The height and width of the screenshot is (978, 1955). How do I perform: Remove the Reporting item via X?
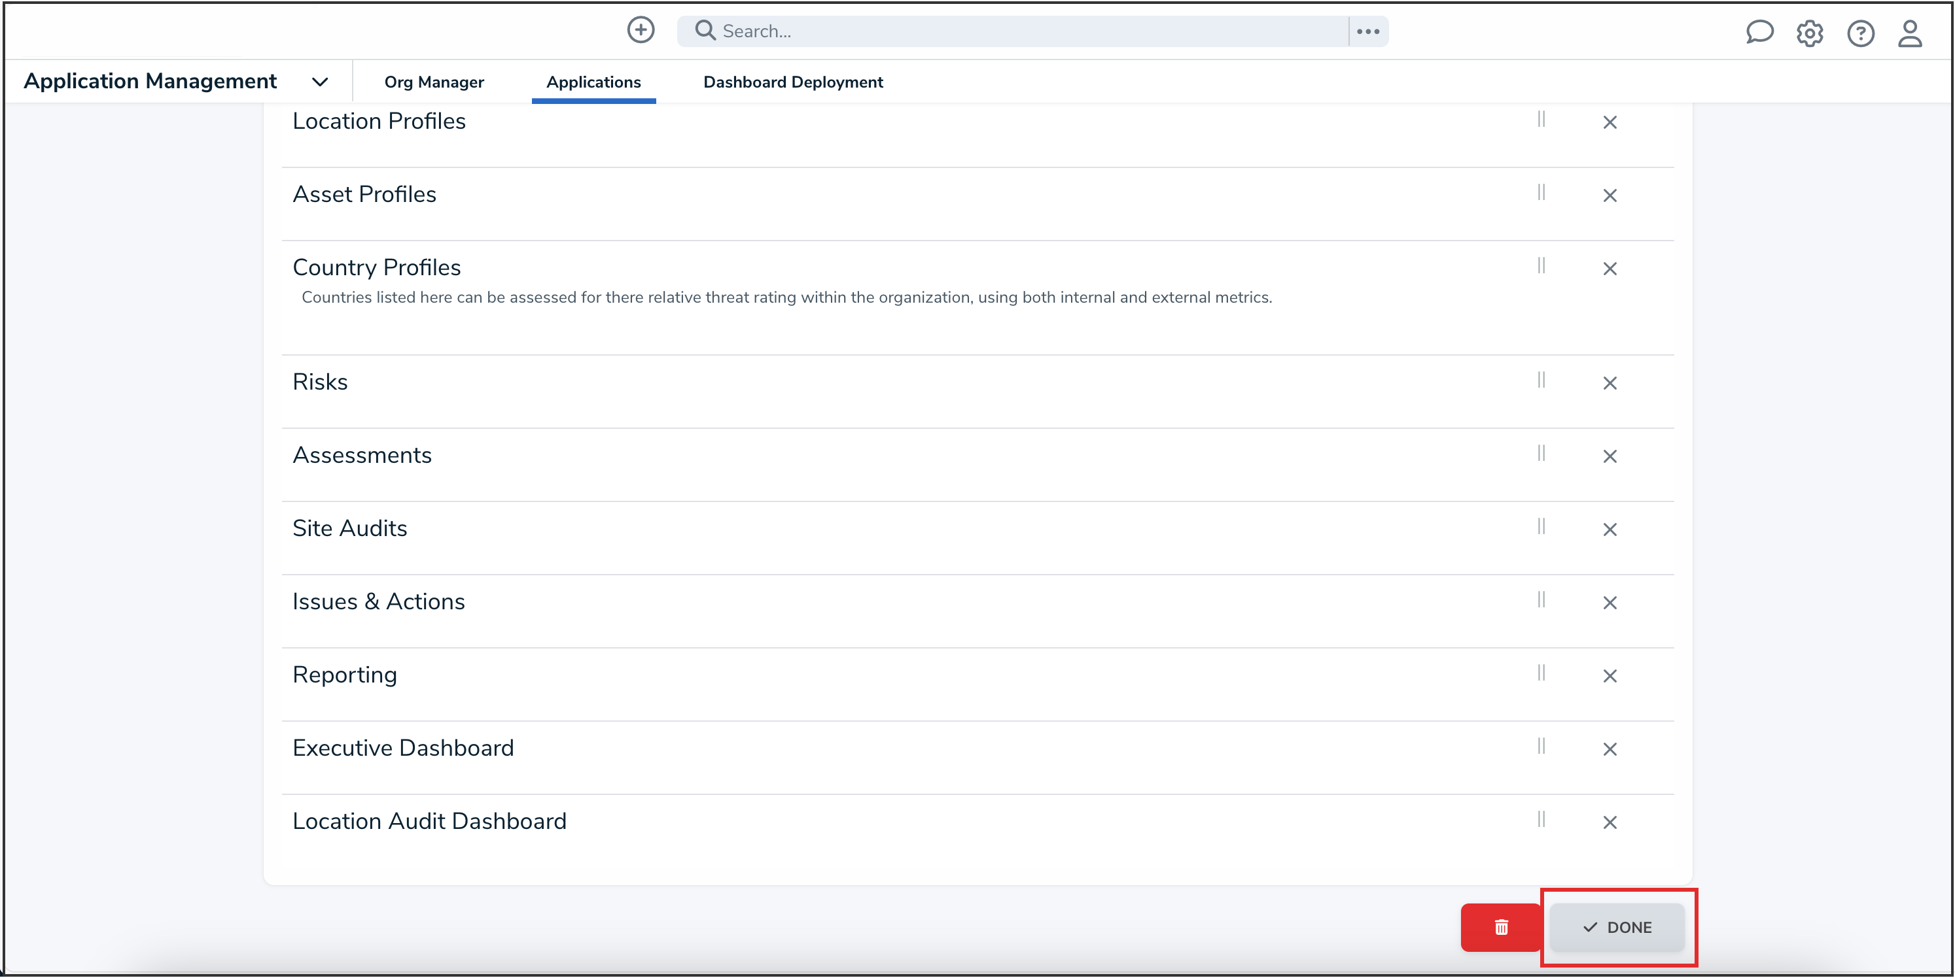[x=1610, y=675]
